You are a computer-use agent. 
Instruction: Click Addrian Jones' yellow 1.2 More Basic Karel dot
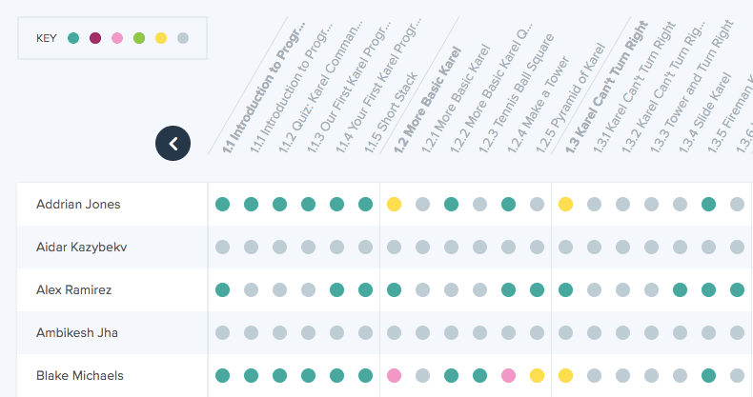[394, 204]
